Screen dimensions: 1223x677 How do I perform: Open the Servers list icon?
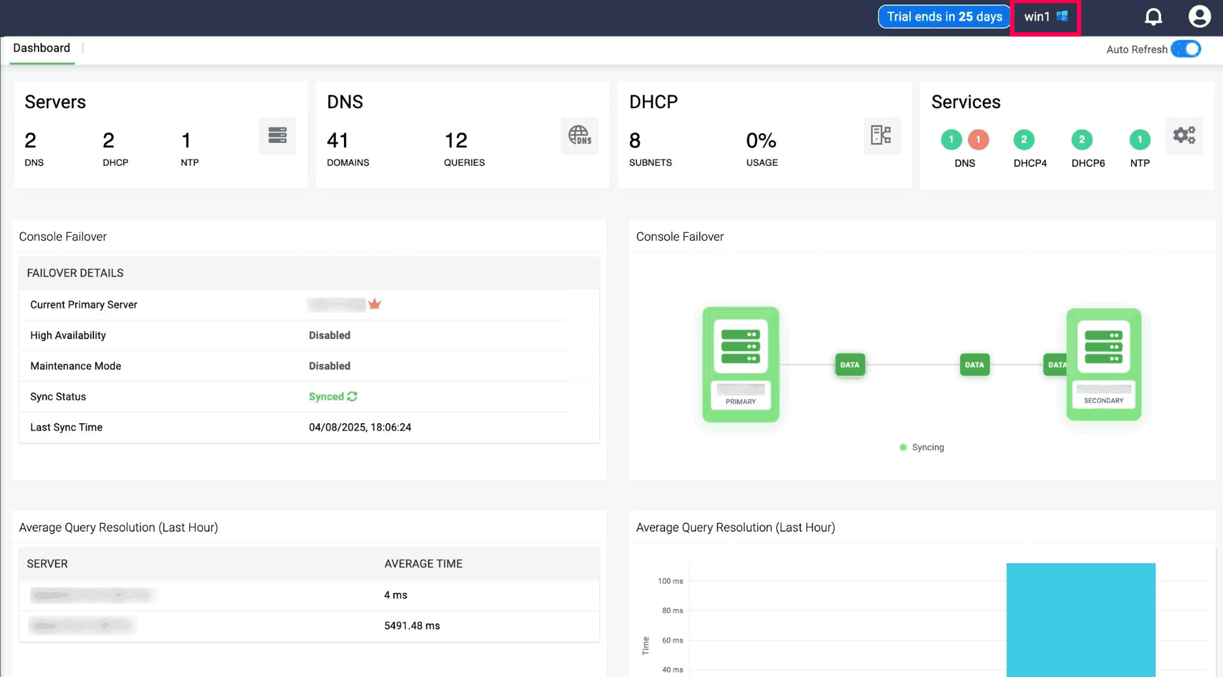coord(277,136)
